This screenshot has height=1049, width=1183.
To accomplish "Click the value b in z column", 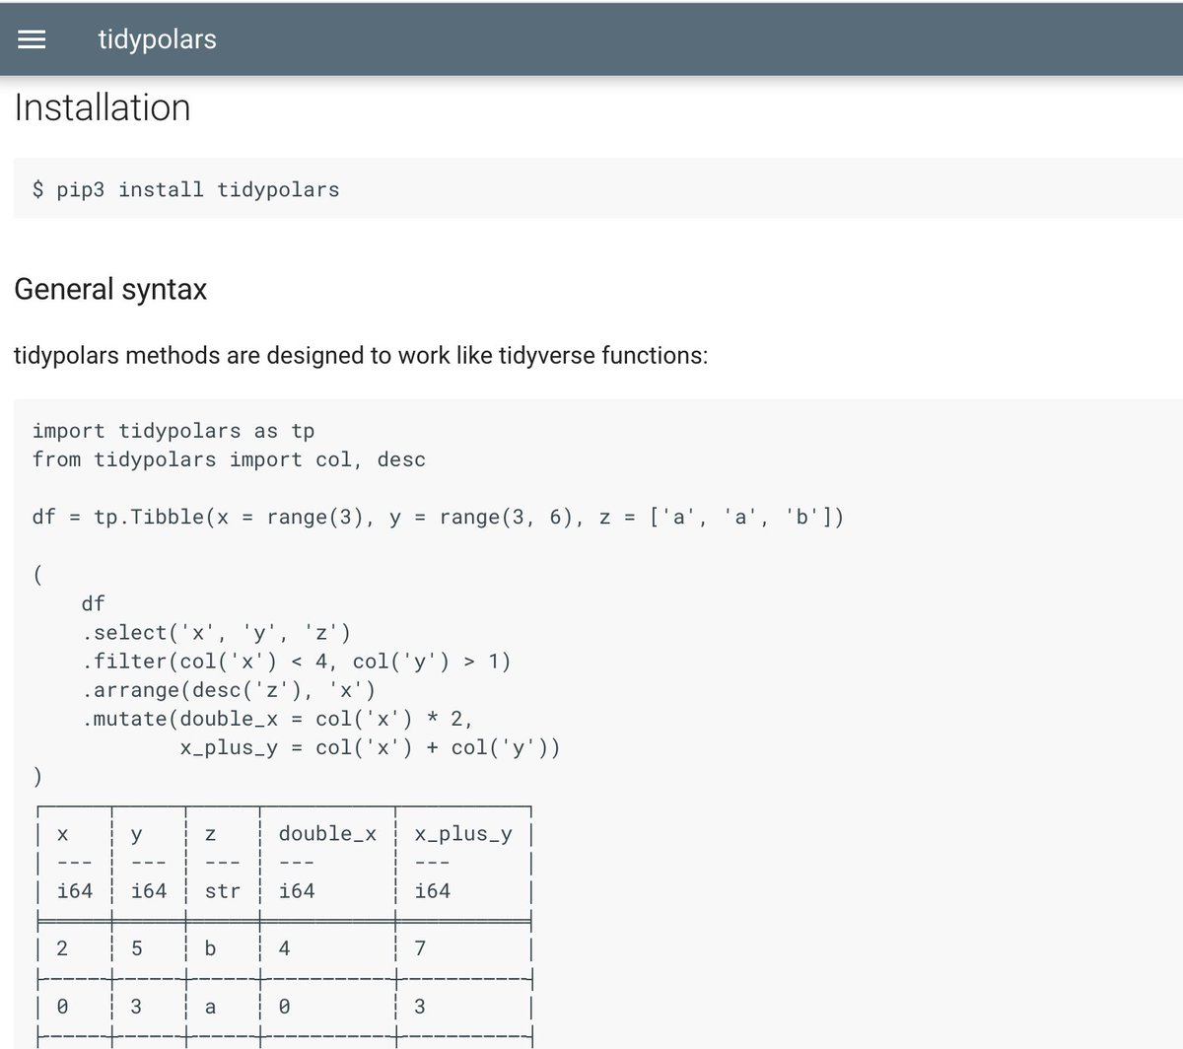I will [x=210, y=948].
